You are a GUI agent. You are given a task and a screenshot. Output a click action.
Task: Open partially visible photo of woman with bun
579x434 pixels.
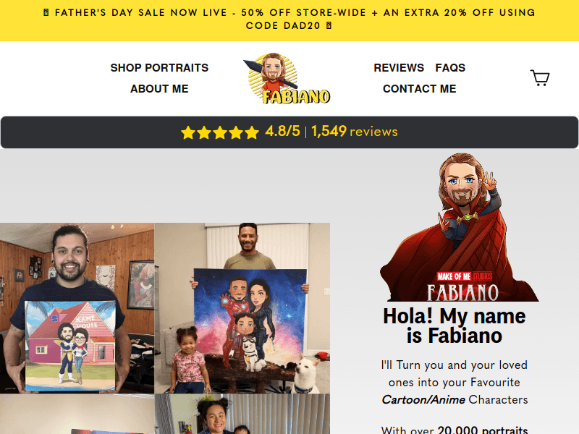242,414
